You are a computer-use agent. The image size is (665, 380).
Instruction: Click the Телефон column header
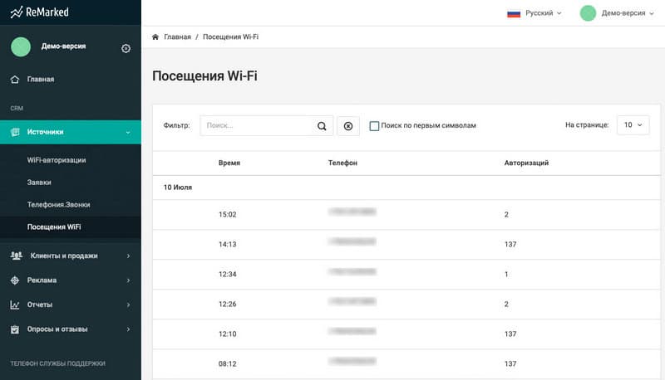click(x=342, y=163)
